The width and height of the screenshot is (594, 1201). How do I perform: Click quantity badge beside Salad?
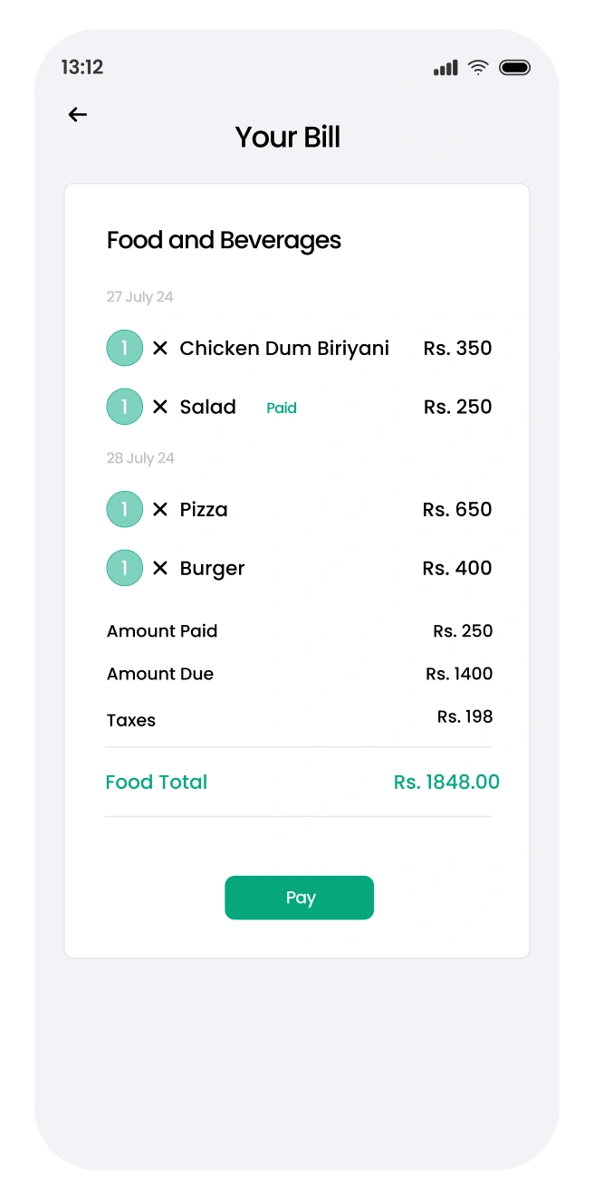click(x=125, y=407)
